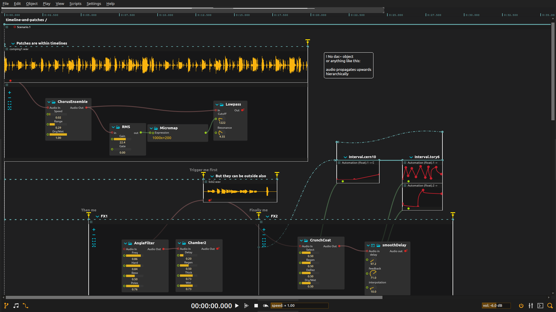Open the Scripts menu
The image size is (556, 312).
75,3
